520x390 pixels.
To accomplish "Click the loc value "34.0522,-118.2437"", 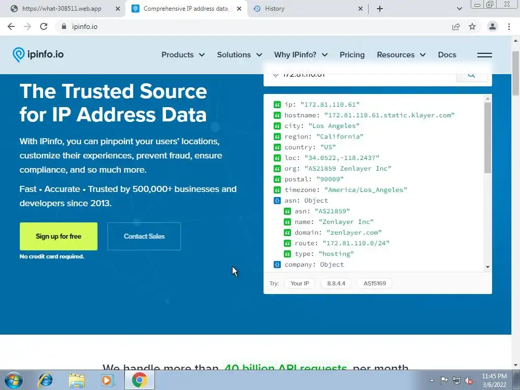I will click(x=342, y=158).
